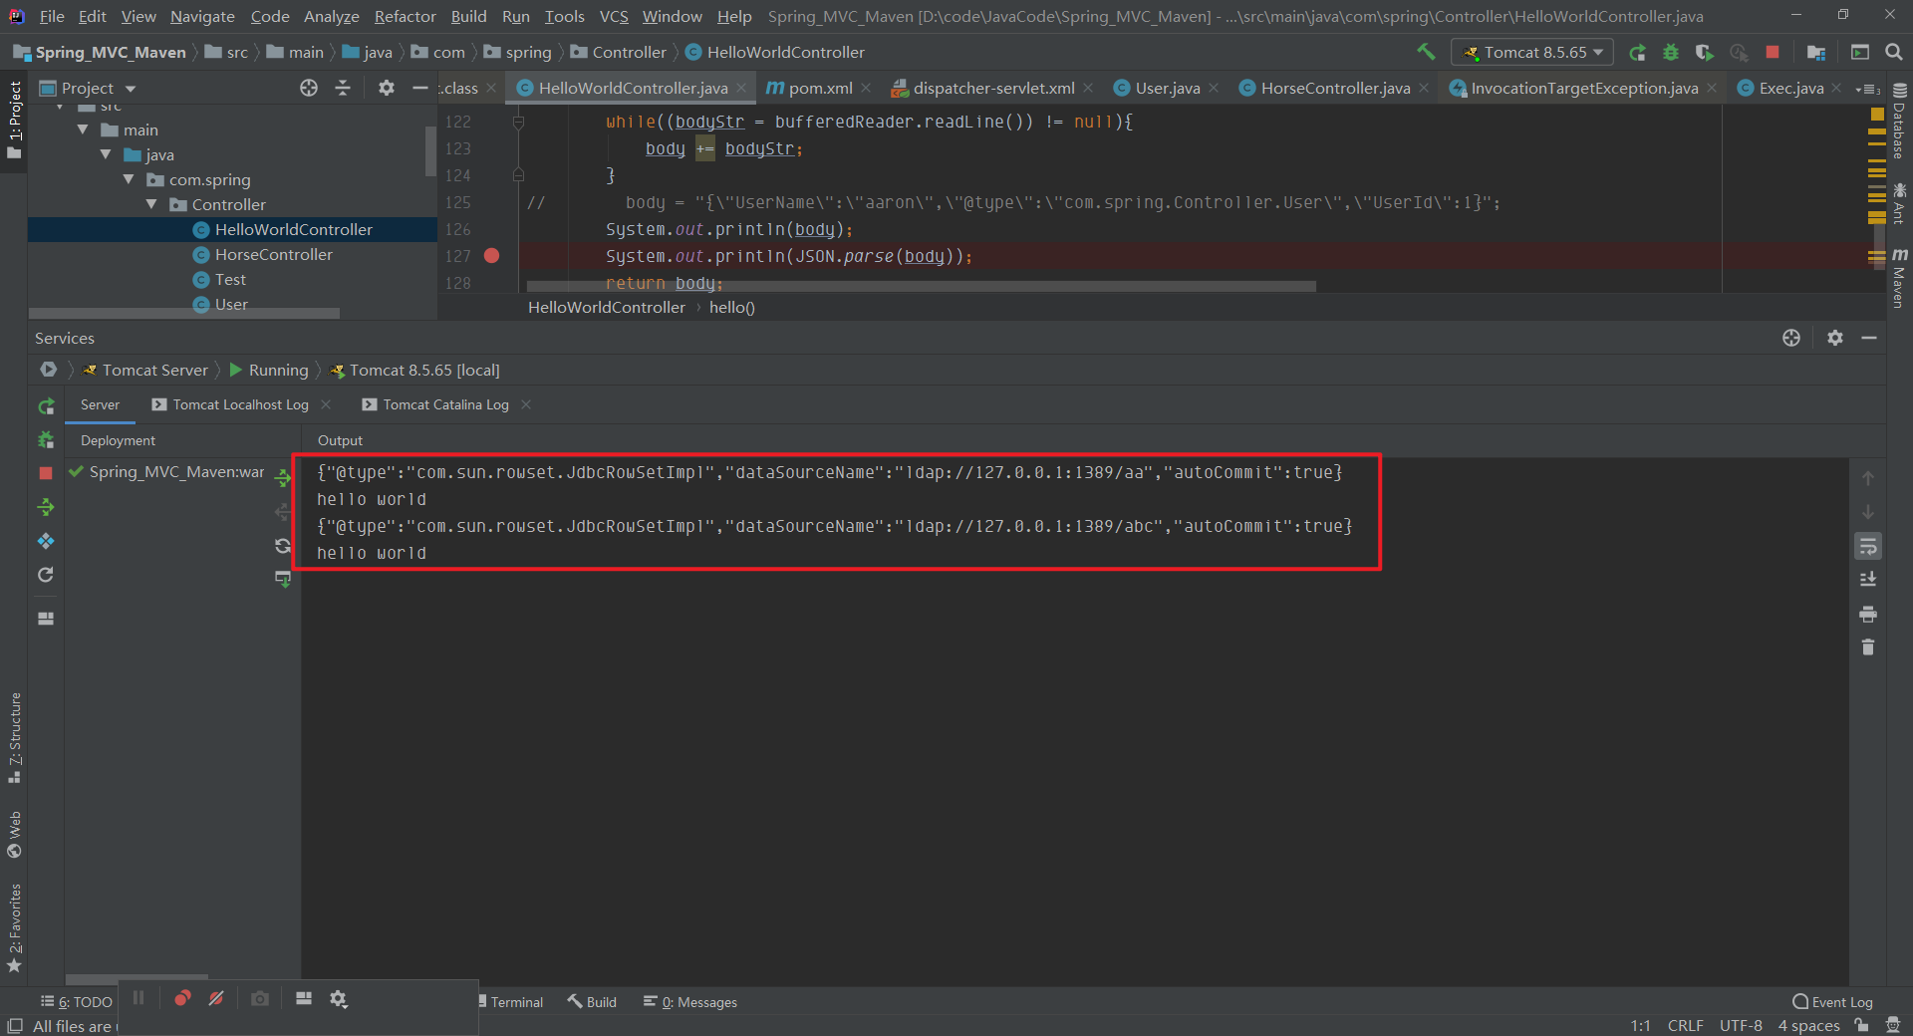Select HorseController in Project tree
This screenshot has height=1036, width=1913.
point(274,254)
